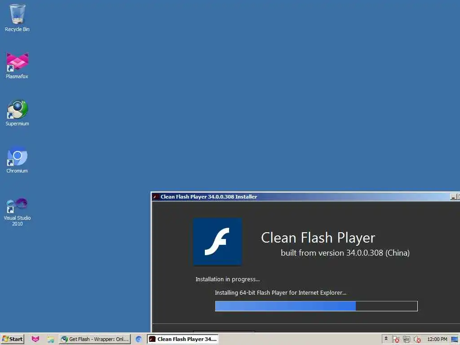Open the Start menu
The image size is (460, 345).
(12, 339)
